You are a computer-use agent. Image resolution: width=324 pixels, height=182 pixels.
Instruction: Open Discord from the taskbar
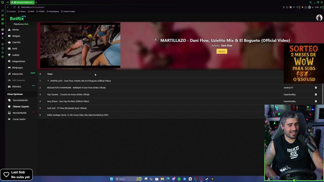[x=173, y=179]
